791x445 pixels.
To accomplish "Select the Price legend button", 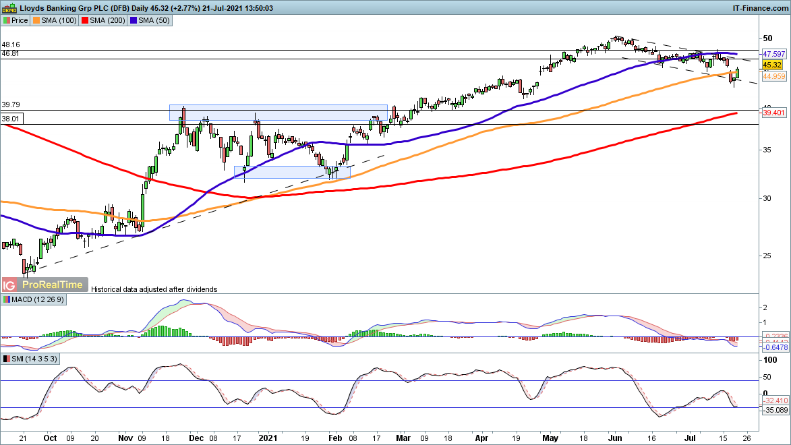I will coord(16,21).
